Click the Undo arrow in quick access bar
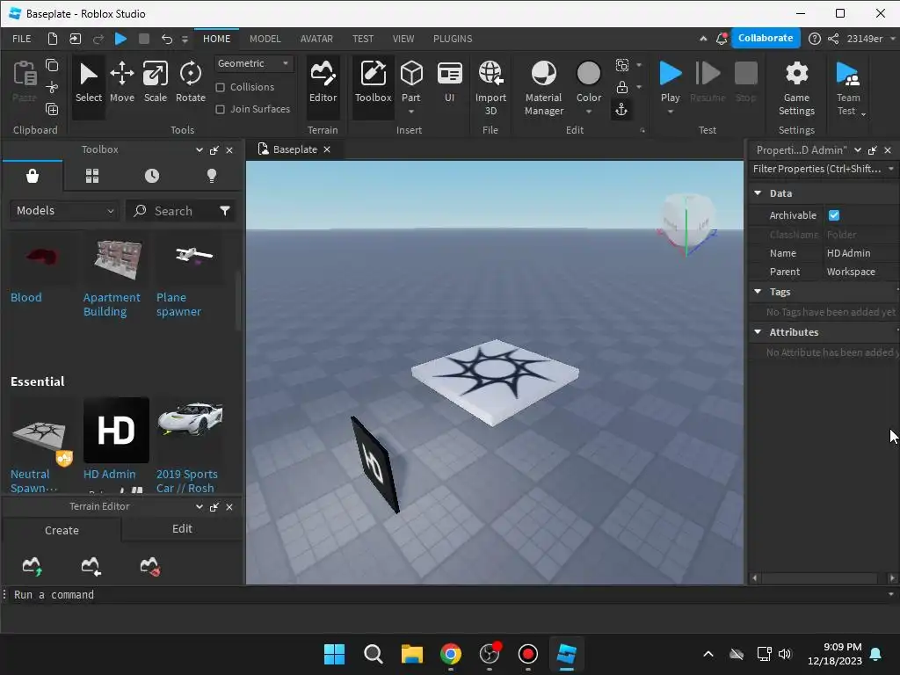 point(166,39)
